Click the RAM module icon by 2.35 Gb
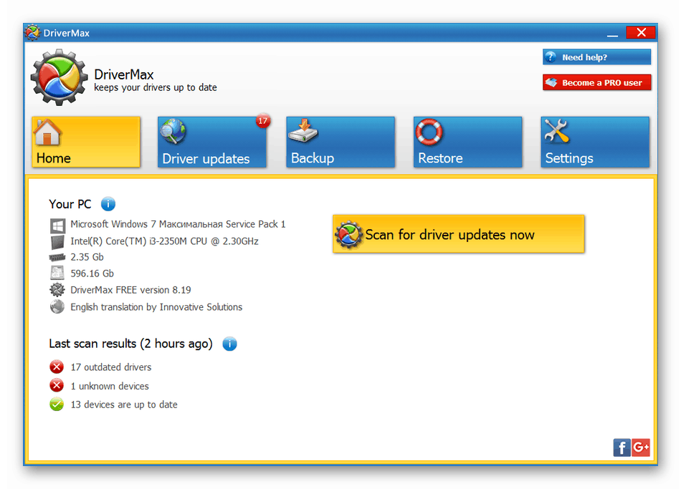 pyautogui.click(x=57, y=257)
